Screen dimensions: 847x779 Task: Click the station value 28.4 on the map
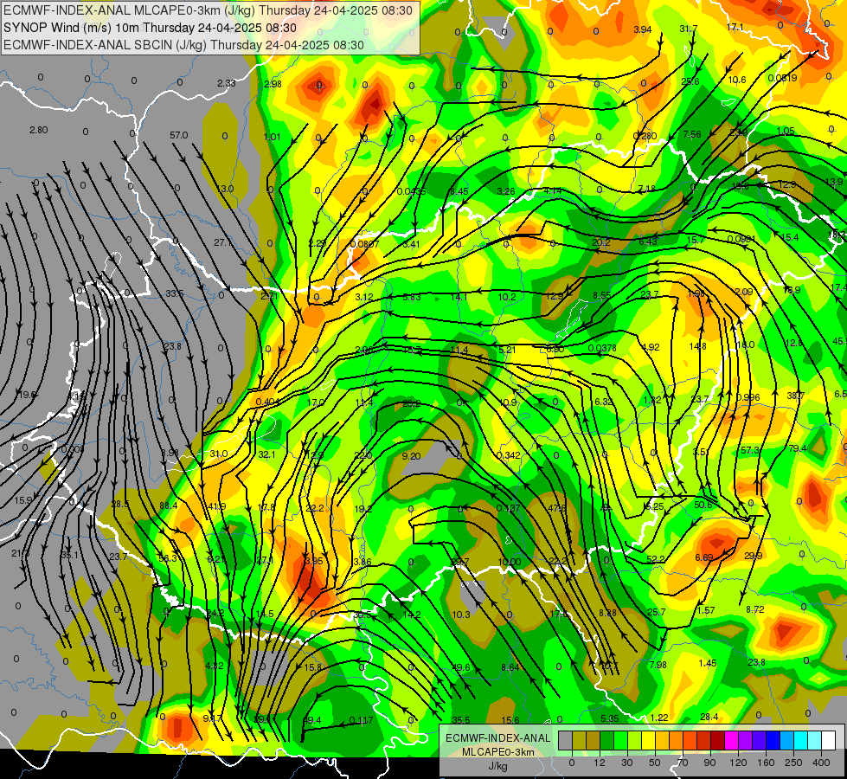[709, 717]
